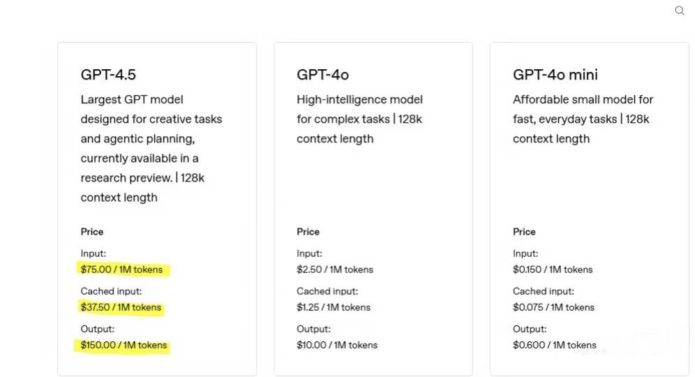The height and width of the screenshot is (377, 695).
Task: Click the Price heading in GPT-4.5 card
Action: [92, 232]
